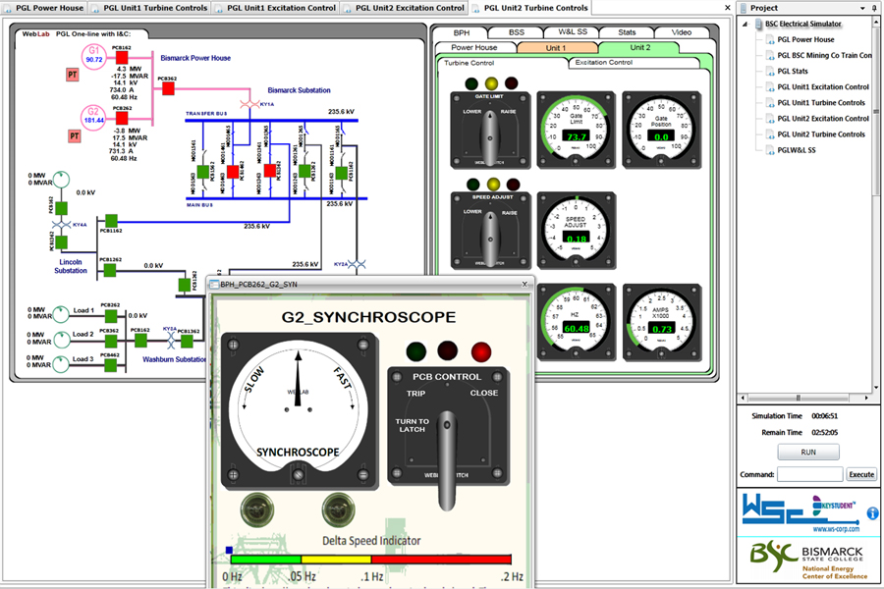Select the green PCB262 breaker on Load 1
Image resolution: width=884 pixels, height=589 pixels.
[x=111, y=316]
